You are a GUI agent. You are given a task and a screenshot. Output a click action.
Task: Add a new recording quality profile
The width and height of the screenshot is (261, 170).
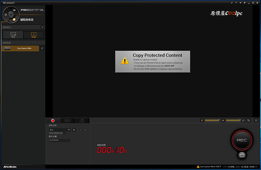point(74,130)
